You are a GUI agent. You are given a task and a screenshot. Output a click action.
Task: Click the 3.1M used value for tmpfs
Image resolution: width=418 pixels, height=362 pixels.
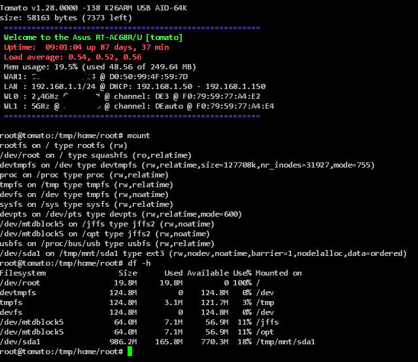[173, 303]
